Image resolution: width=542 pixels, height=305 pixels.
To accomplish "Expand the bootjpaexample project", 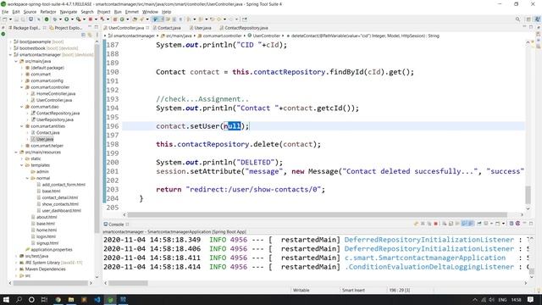I will pyautogui.click(x=10, y=42).
